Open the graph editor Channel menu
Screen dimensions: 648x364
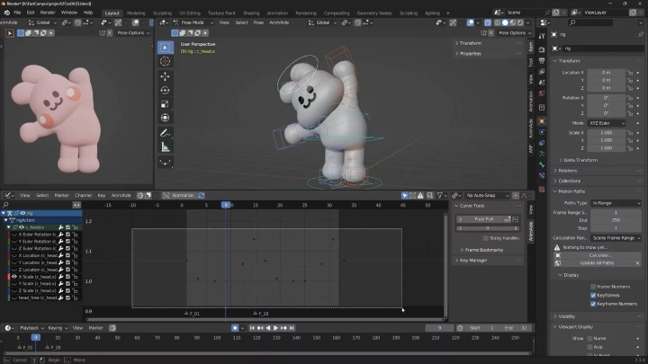(83, 196)
